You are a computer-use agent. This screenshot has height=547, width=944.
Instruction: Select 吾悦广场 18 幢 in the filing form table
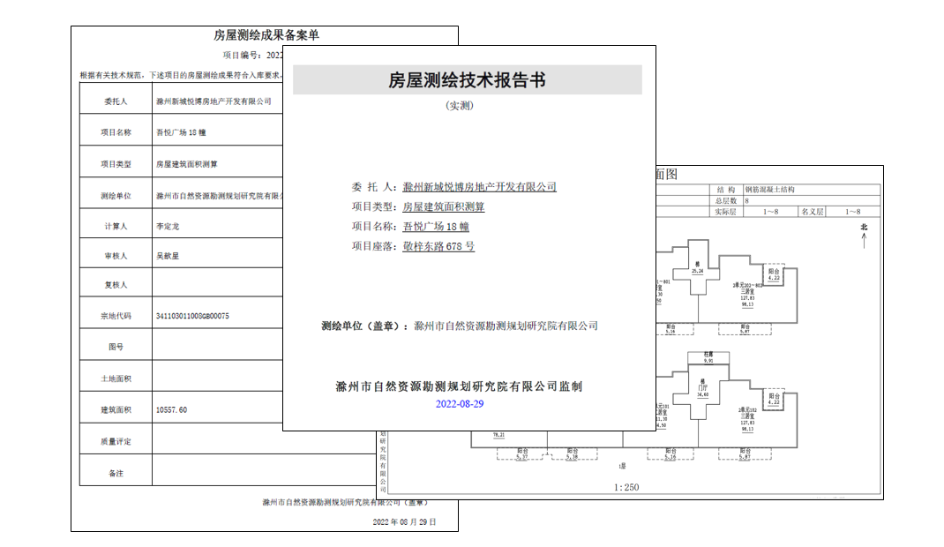(x=181, y=132)
